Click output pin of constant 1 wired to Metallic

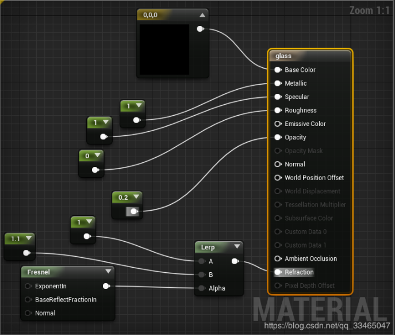click(136, 120)
